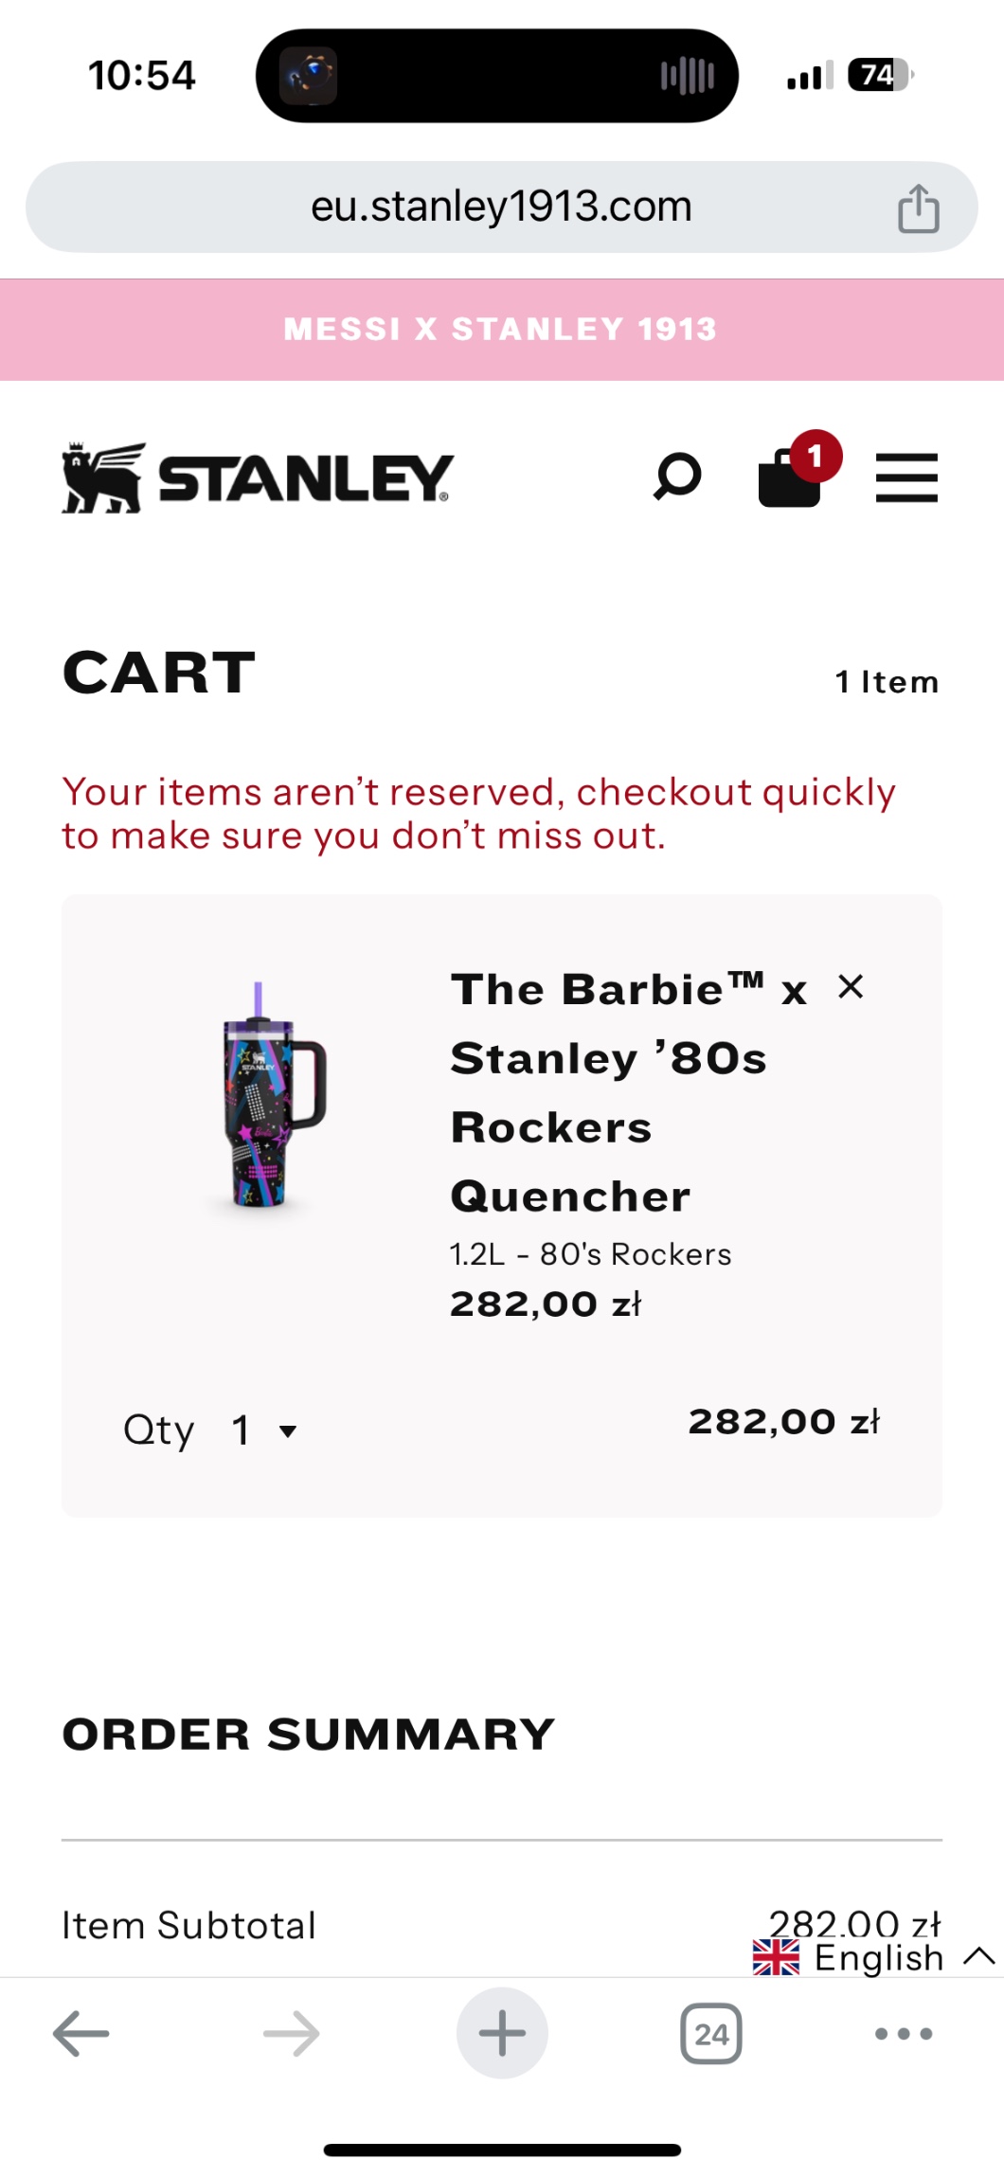Tap the red cart count badge
Image resolution: width=1004 pixels, height=2177 pixels.
[816, 457]
